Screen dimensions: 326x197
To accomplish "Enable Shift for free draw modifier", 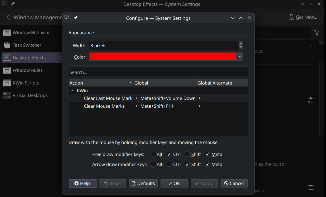I will pyautogui.click(x=187, y=154).
